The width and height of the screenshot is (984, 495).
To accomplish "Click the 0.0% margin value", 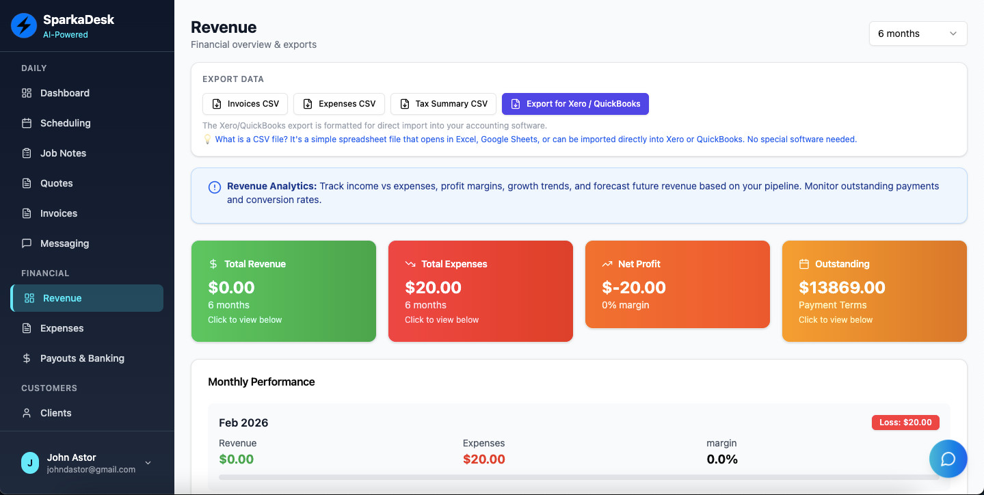I will tap(722, 459).
